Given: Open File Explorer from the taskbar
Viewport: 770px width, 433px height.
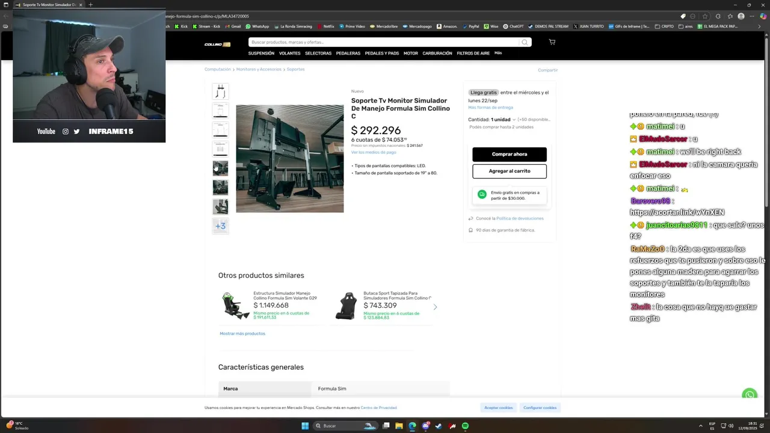Looking at the screenshot, I should [x=399, y=426].
